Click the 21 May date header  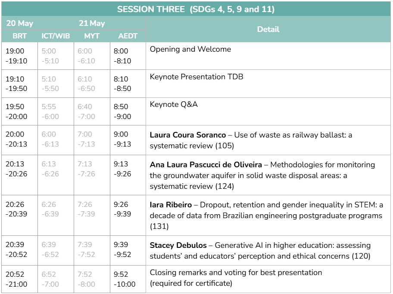(92, 23)
